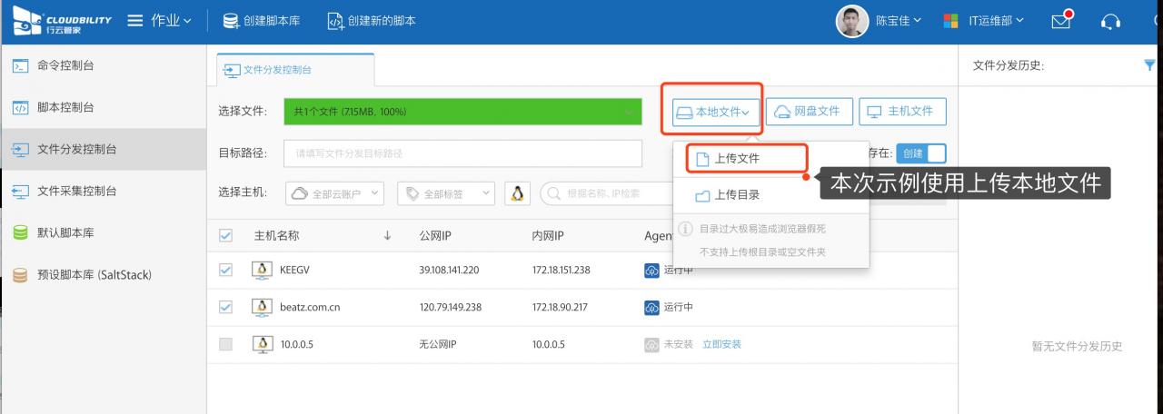Click the host name/IP search box
The image size is (1163, 414).
click(607, 192)
